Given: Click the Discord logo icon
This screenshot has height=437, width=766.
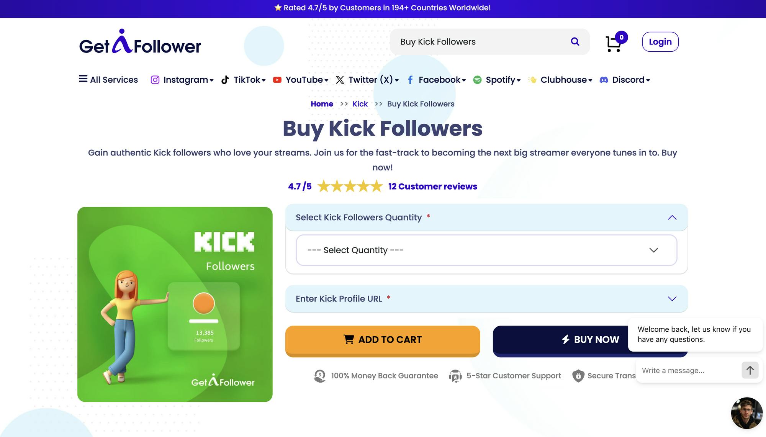Looking at the screenshot, I should click(604, 80).
